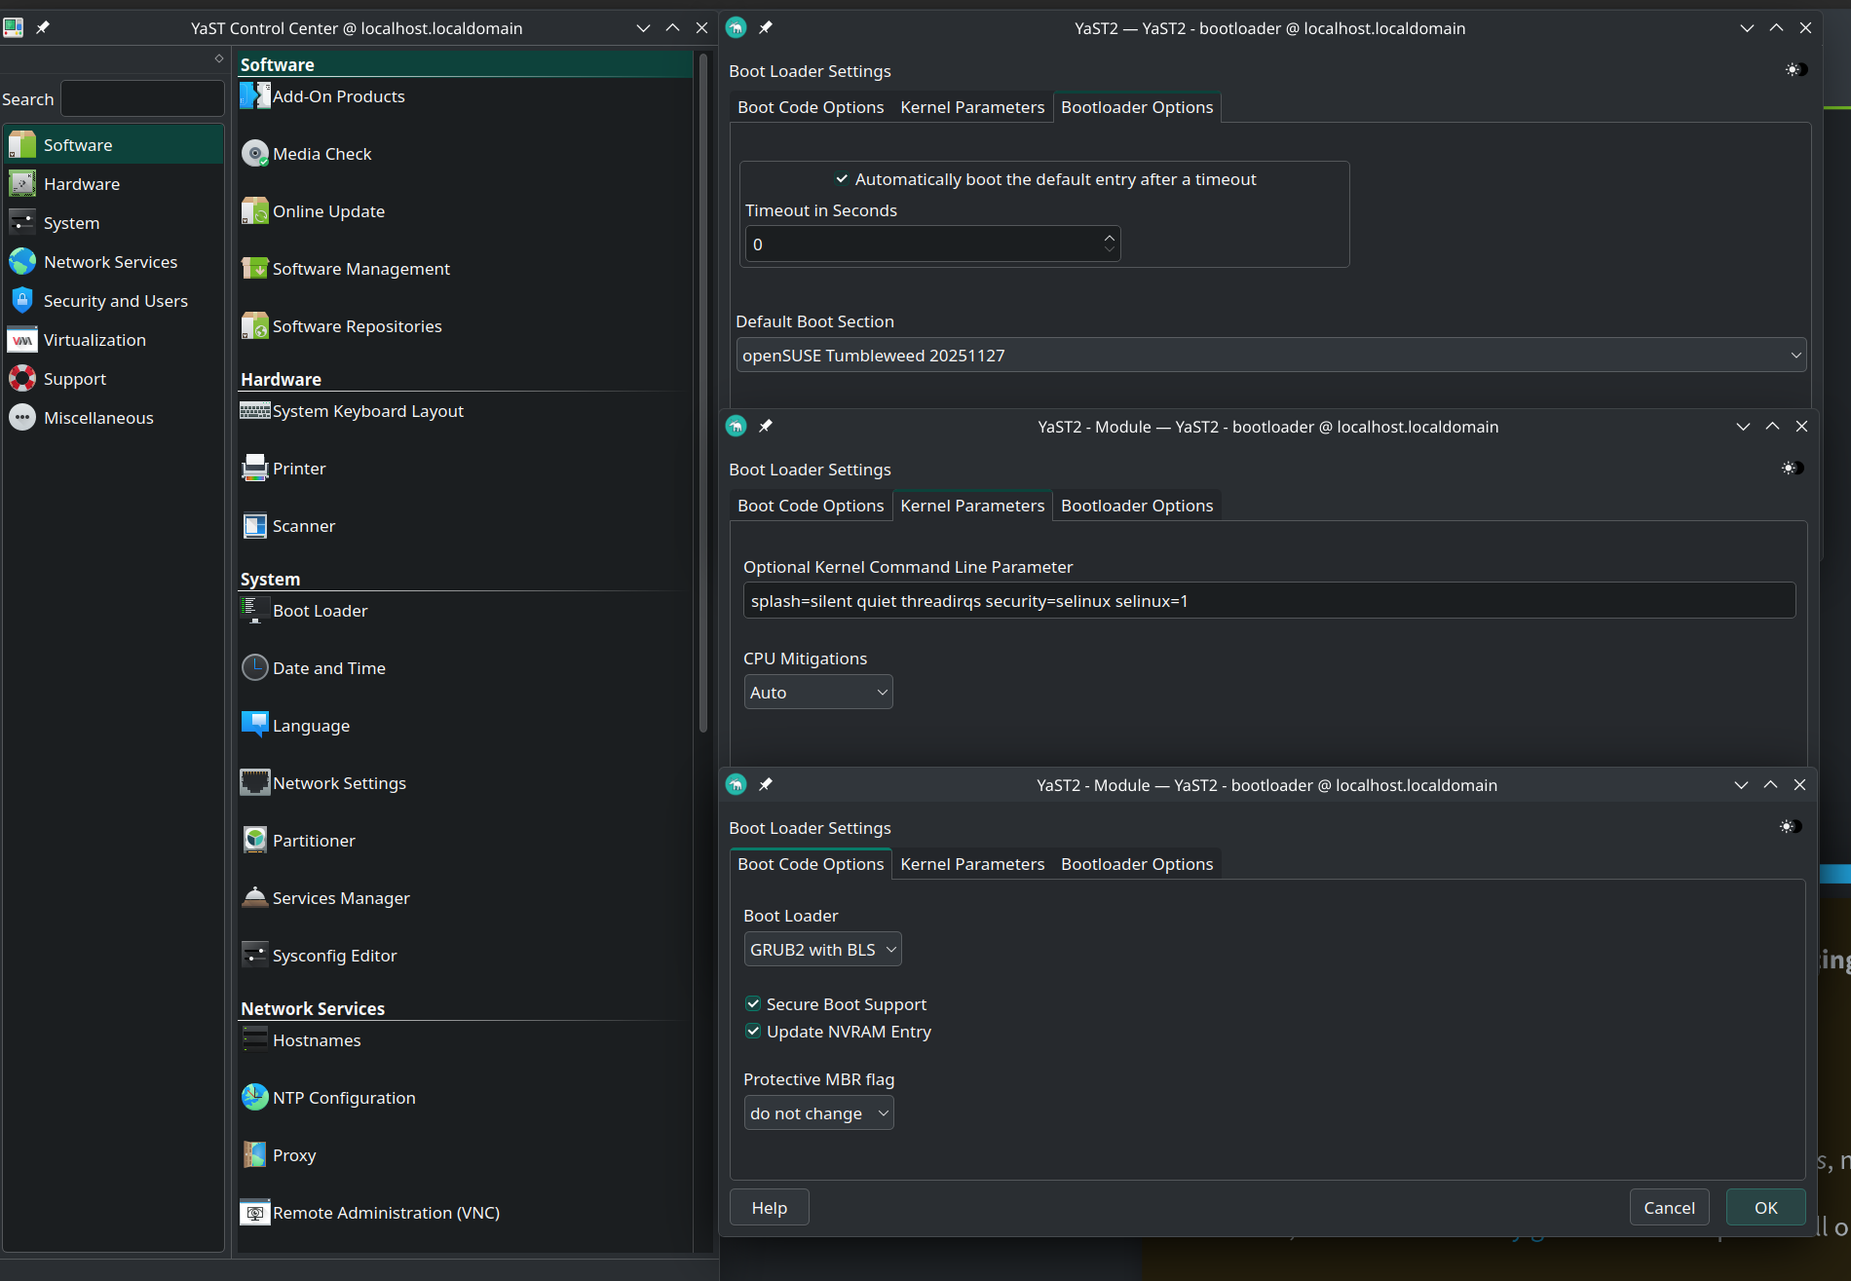Open the CPU Mitigations dropdown
The width and height of the screenshot is (1851, 1281).
tap(817, 693)
